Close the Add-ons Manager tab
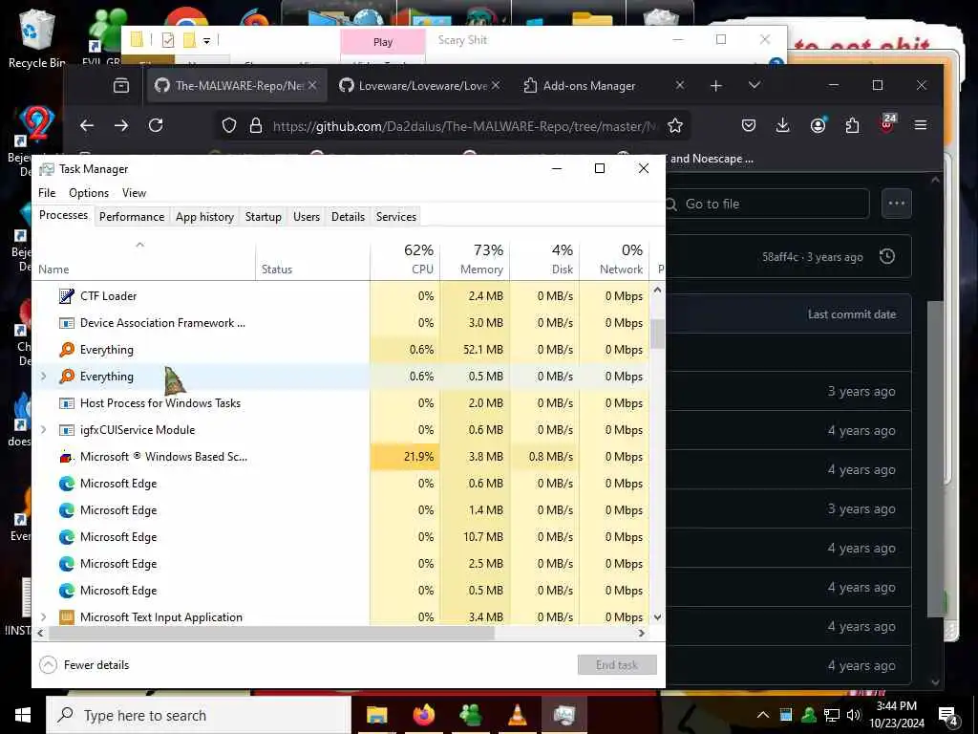The height and width of the screenshot is (734, 978). pos(680,85)
